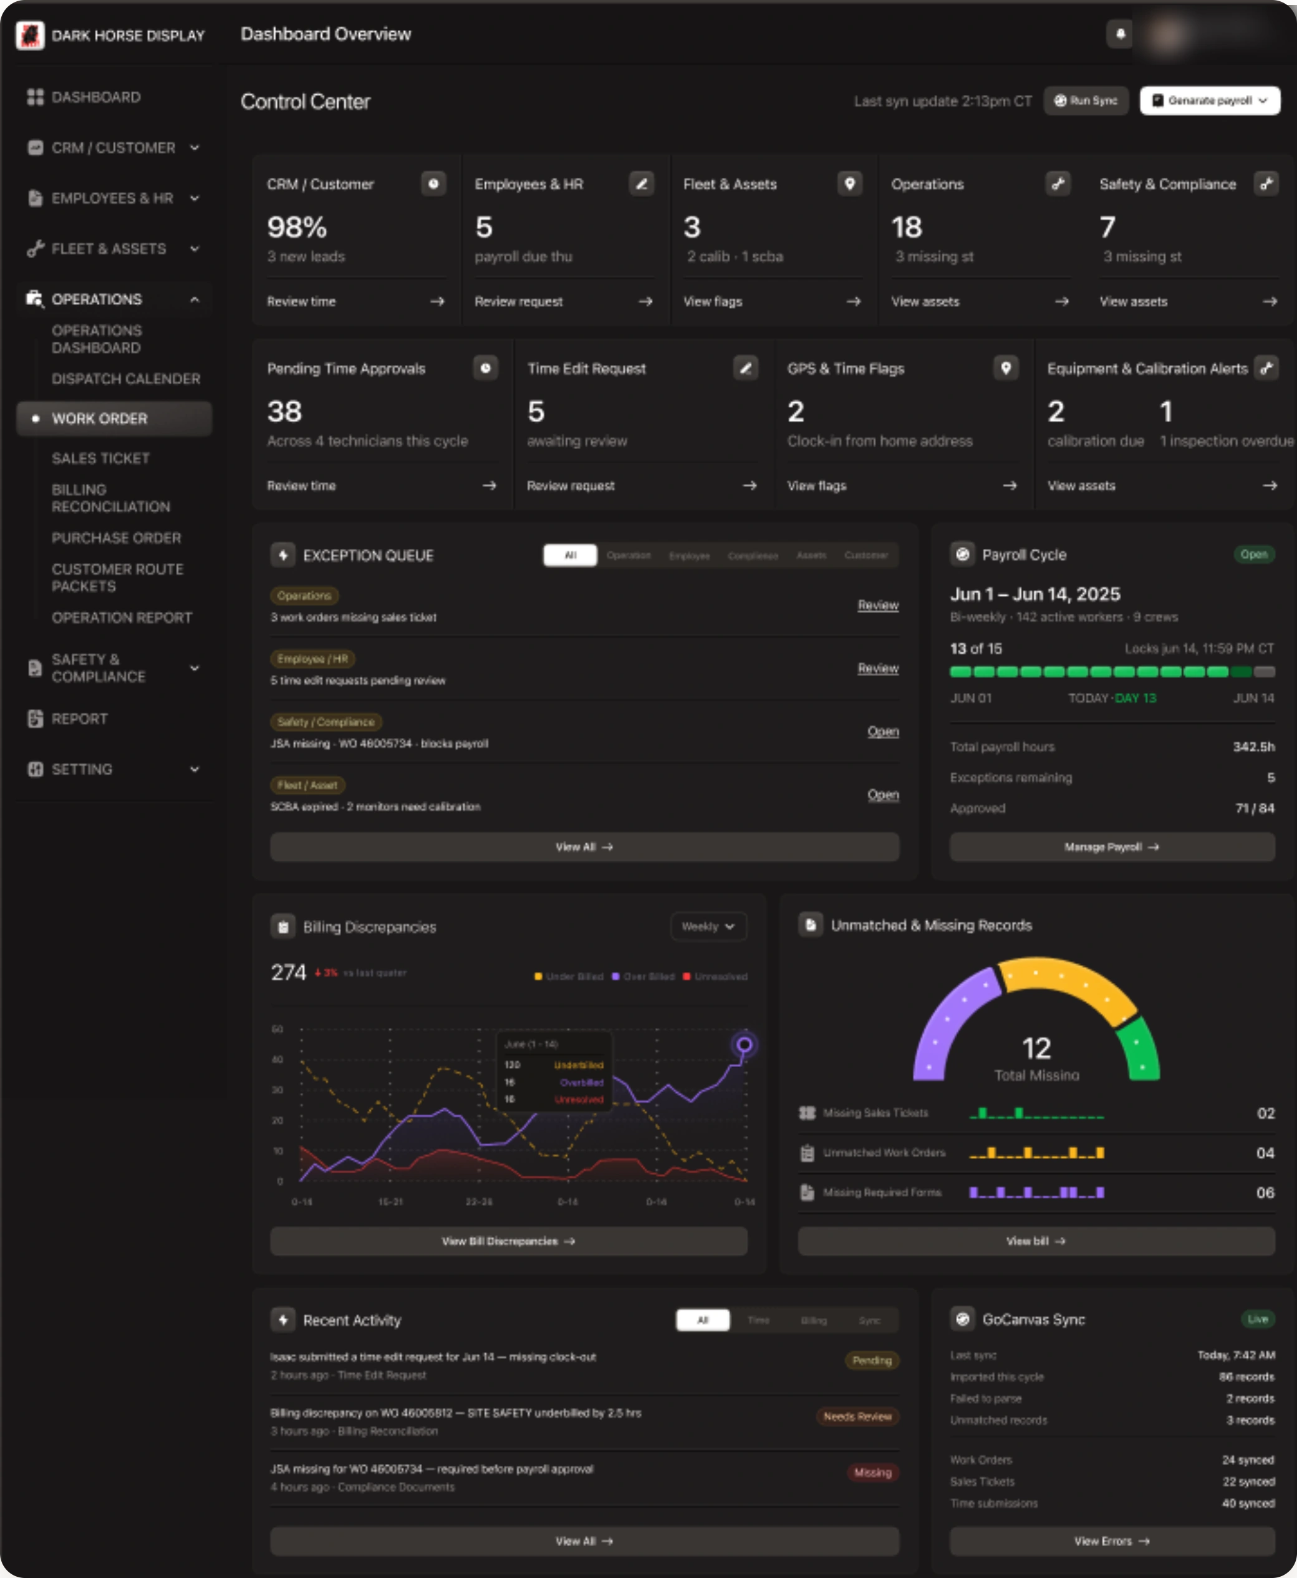Click the Safety & Compliance card wrench icon

coord(1266,183)
